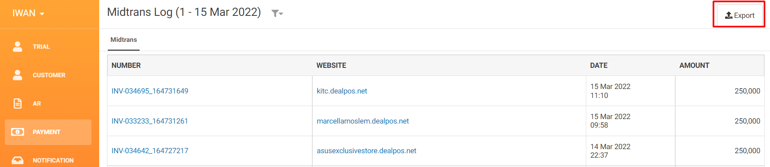Click the Export button
Screen dimensions: 770x167
[x=739, y=15]
